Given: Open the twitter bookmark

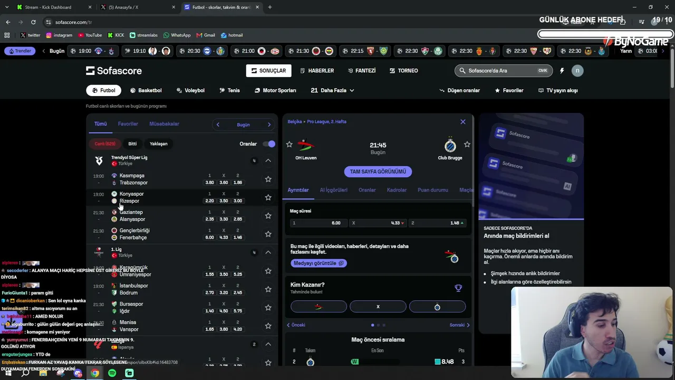Looking at the screenshot, I should [30, 35].
